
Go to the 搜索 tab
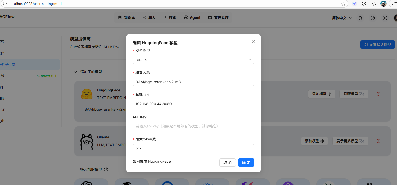(170, 17)
